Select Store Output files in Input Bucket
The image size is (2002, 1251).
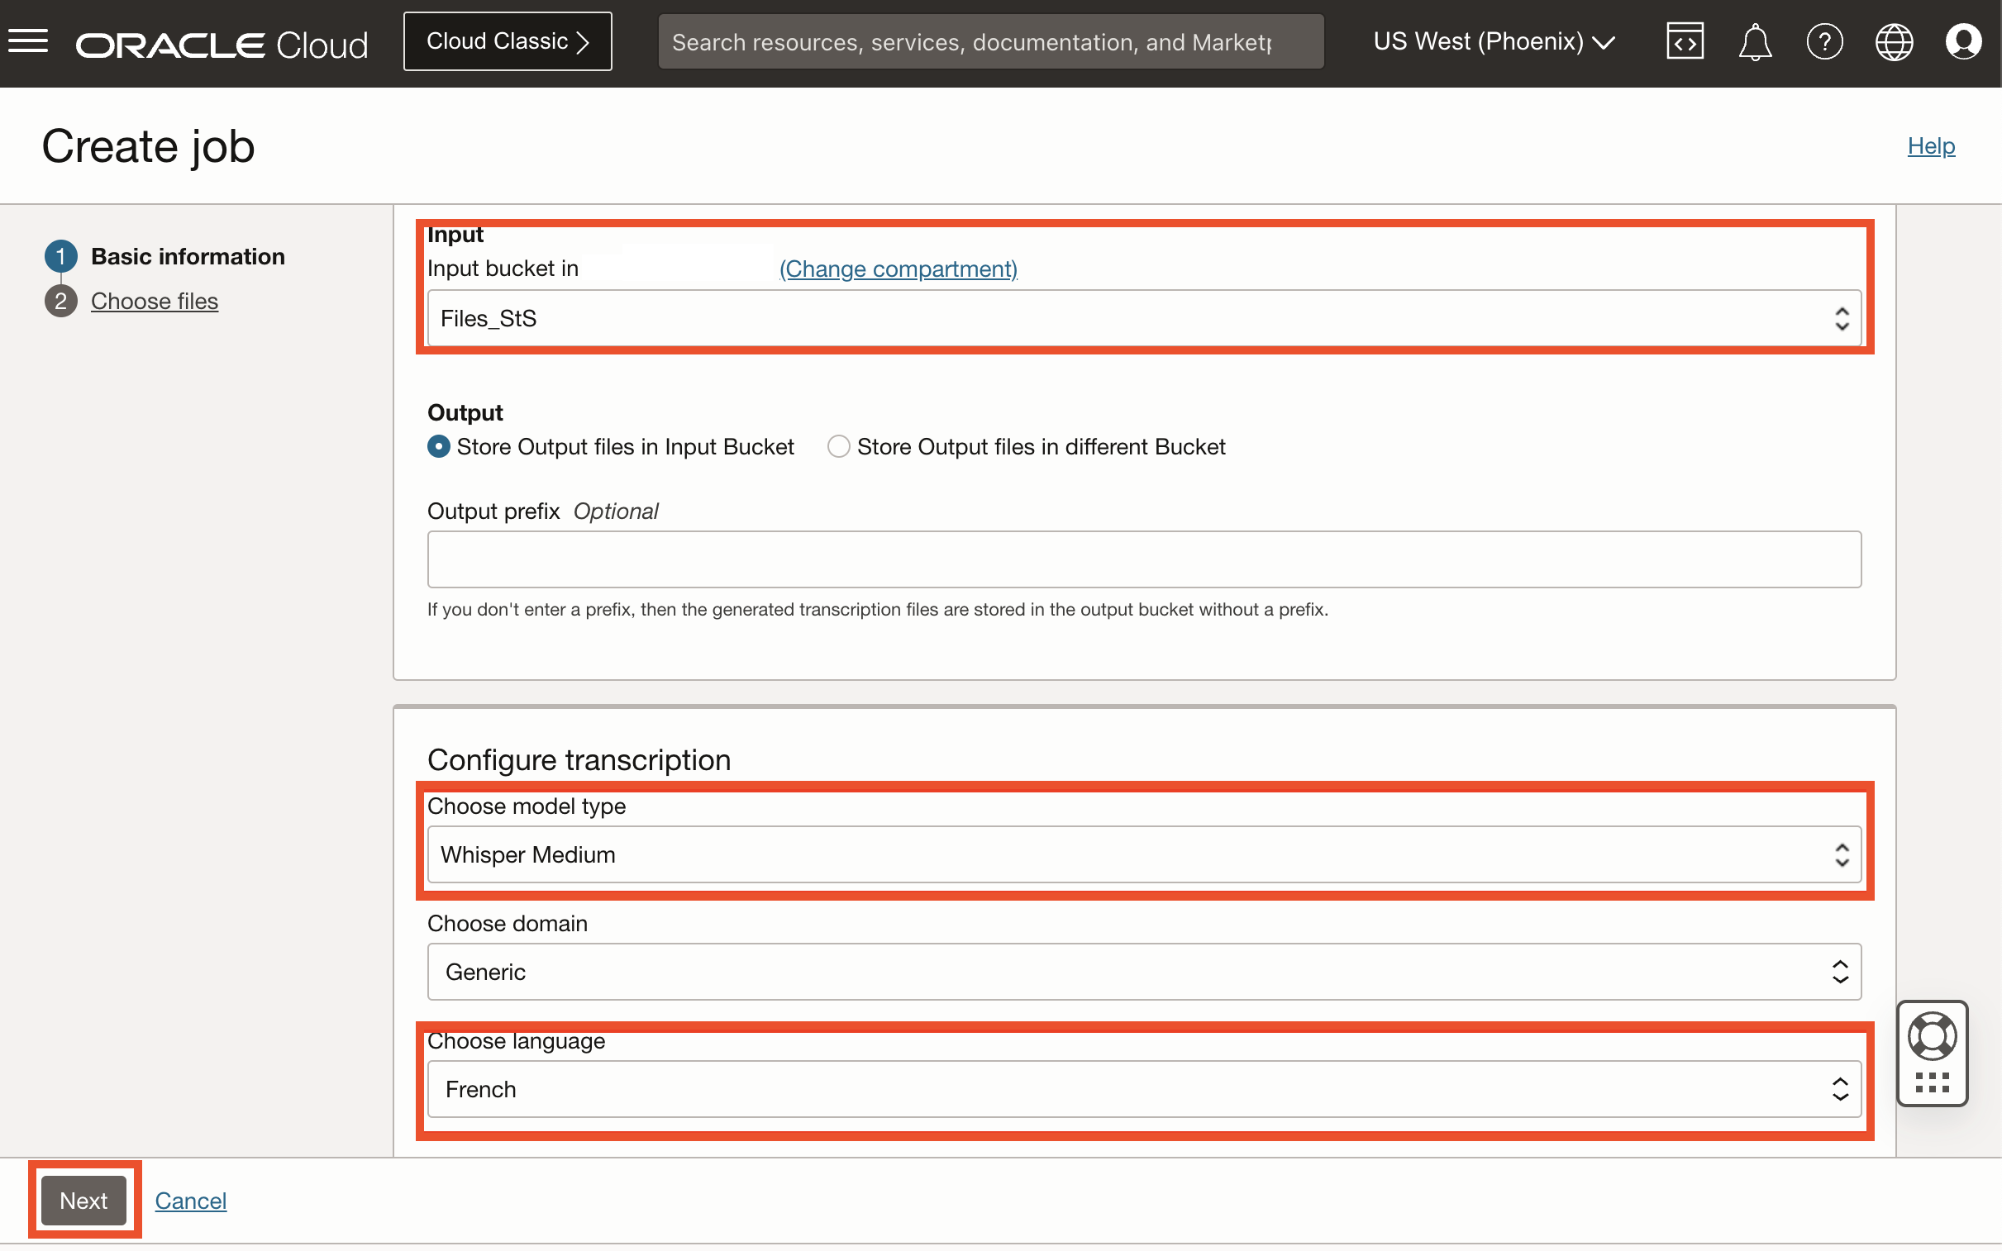[439, 447]
